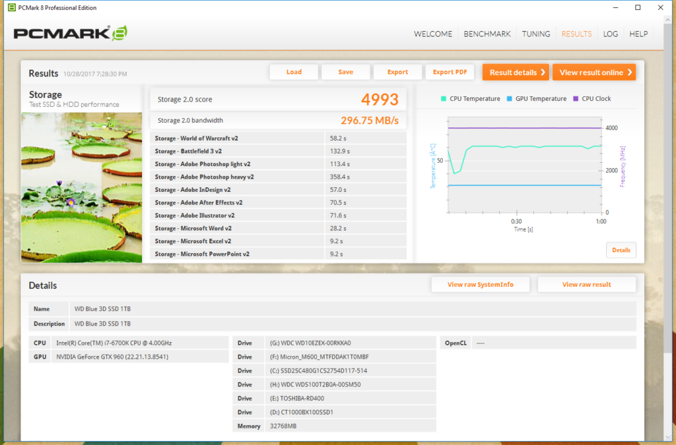This screenshot has width=676, height=445.
Task: Click the Details button below chart
Action: pyautogui.click(x=621, y=251)
